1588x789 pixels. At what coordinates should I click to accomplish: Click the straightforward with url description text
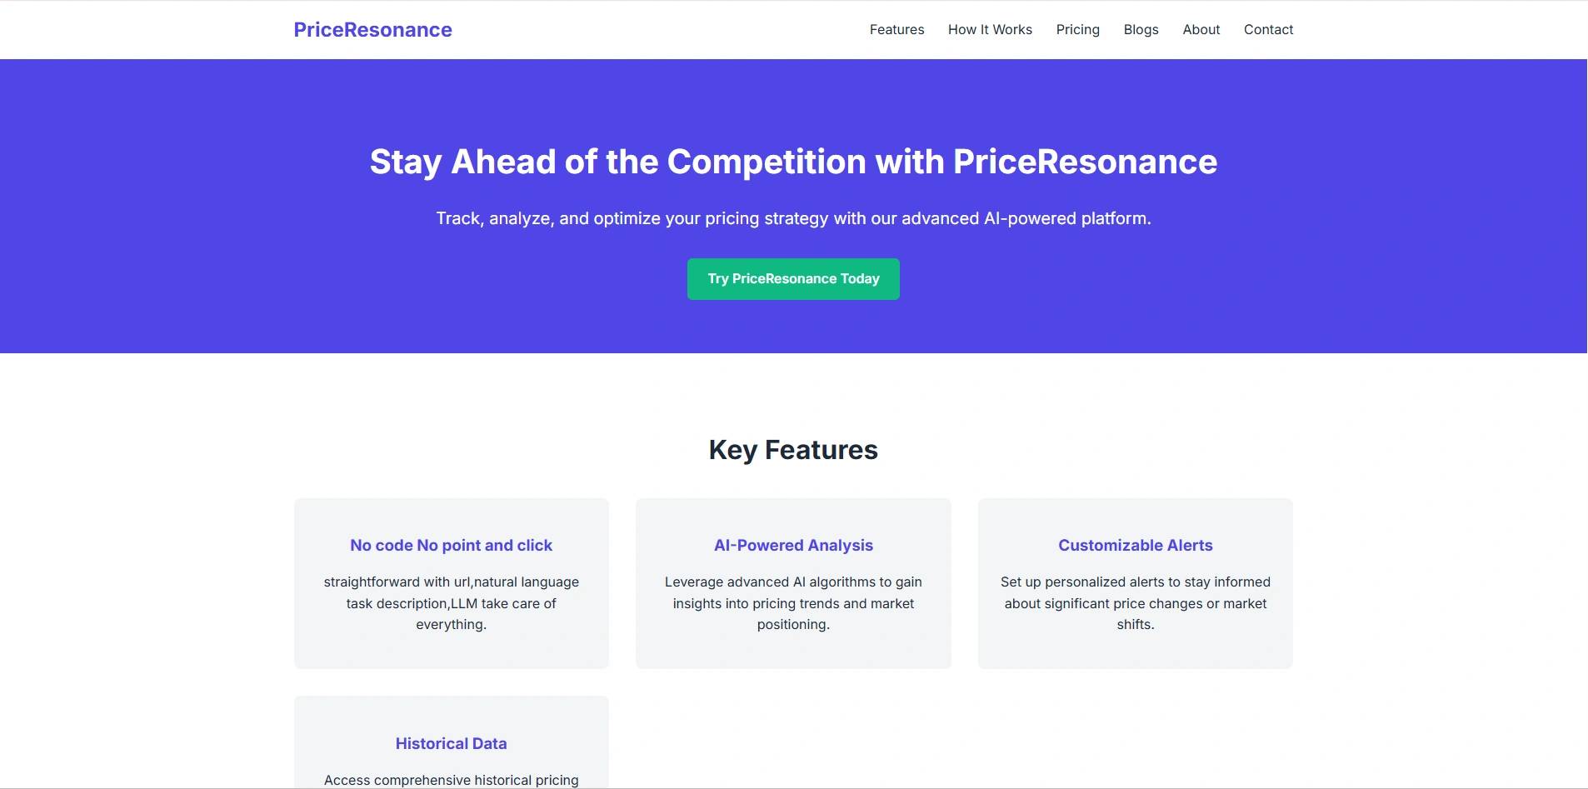coord(451,603)
